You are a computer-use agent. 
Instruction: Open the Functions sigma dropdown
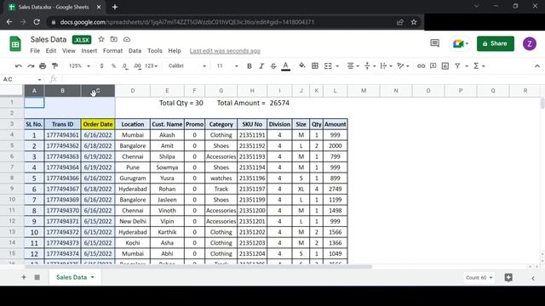tap(479, 66)
